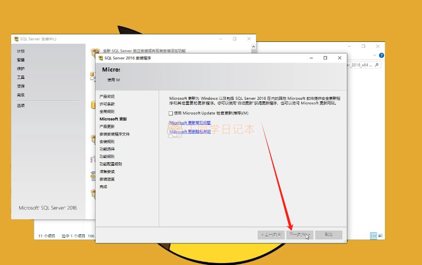Select the 准备安装 step in the wizard
422x265 pixels.
[x=107, y=172]
